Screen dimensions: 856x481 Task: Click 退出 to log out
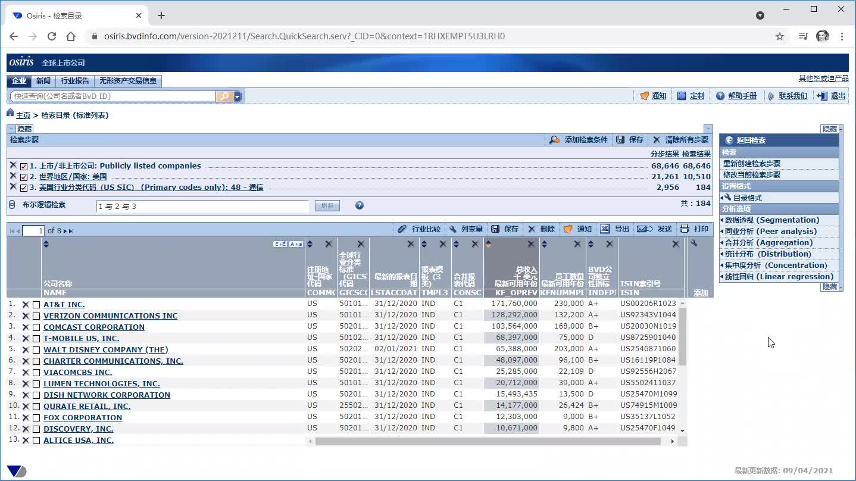pos(831,96)
